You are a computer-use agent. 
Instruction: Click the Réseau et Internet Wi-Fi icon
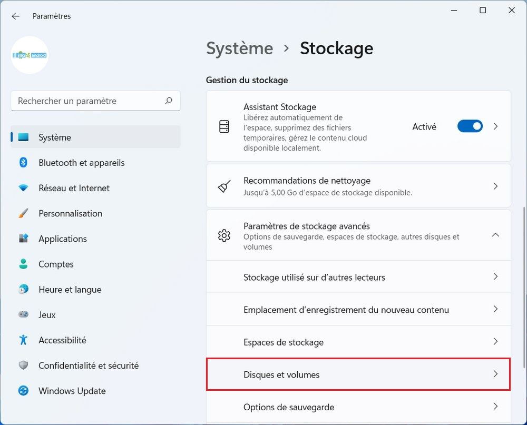pyautogui.click(x=23, y=188)
